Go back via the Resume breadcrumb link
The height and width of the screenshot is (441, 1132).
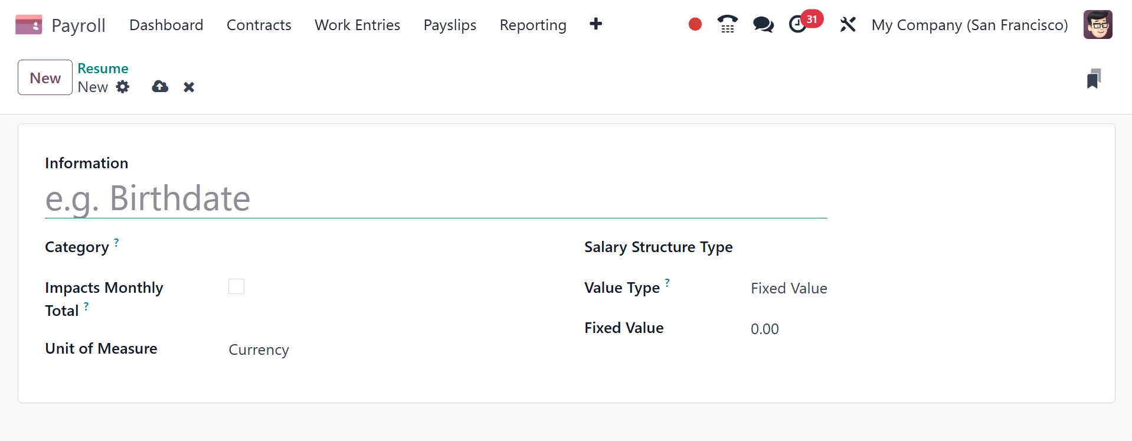tap(103, 68)
